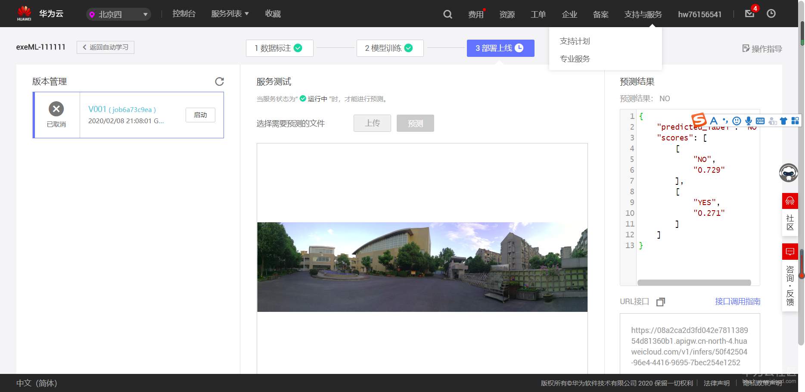Copy the URL接口 address

point(661,302)
